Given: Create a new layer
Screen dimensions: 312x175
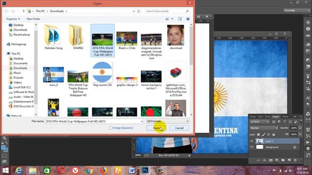Looking at the screenshot, I should pyautogui.click(x=289, y=160).
